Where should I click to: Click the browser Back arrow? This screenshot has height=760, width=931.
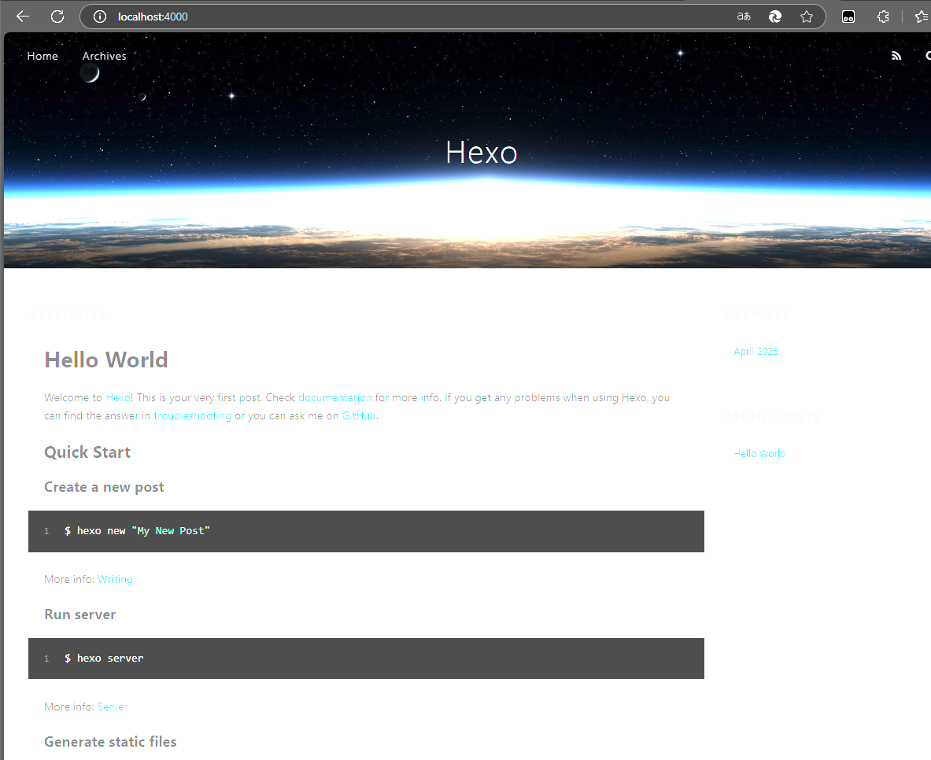click(x=22, y=17)
